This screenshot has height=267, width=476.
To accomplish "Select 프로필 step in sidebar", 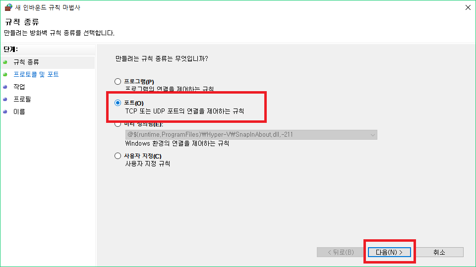I will click(22, 99).
